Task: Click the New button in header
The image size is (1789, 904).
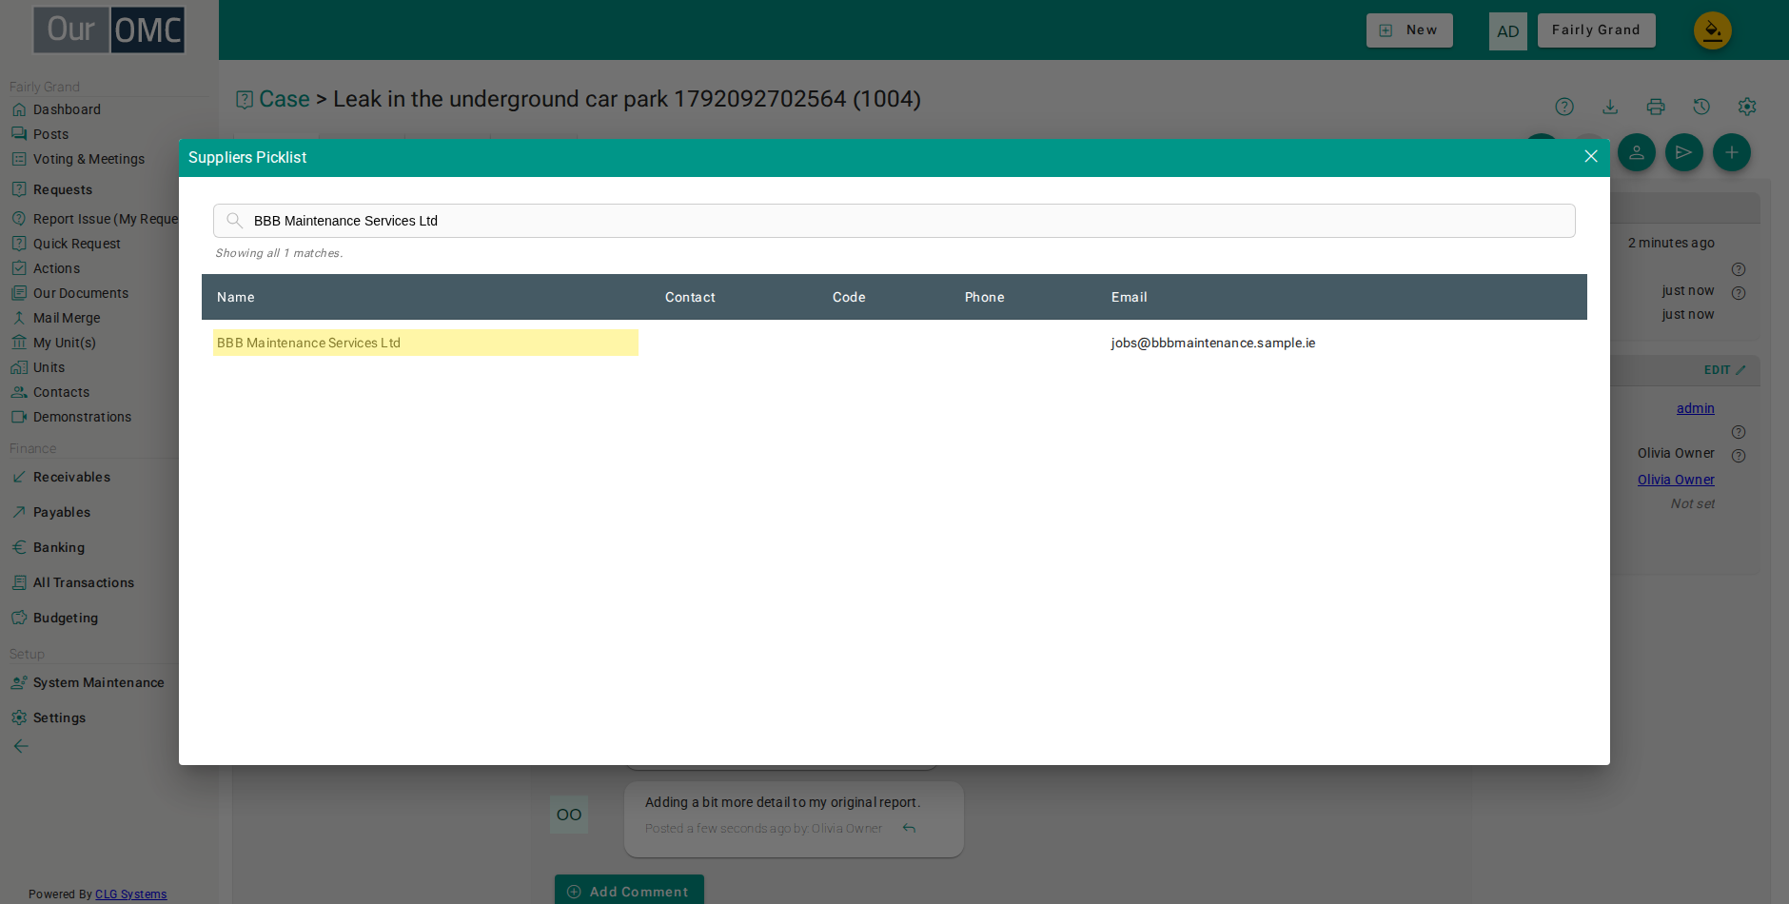Action: tap(1409, 30)
